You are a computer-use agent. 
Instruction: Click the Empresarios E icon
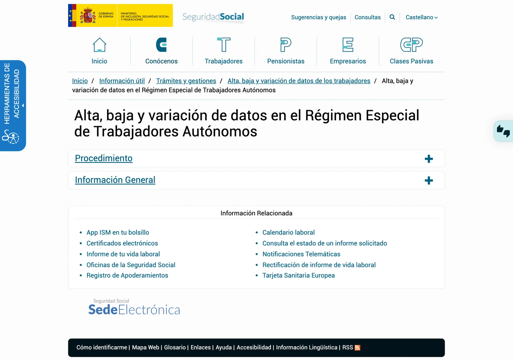[348, 45]
